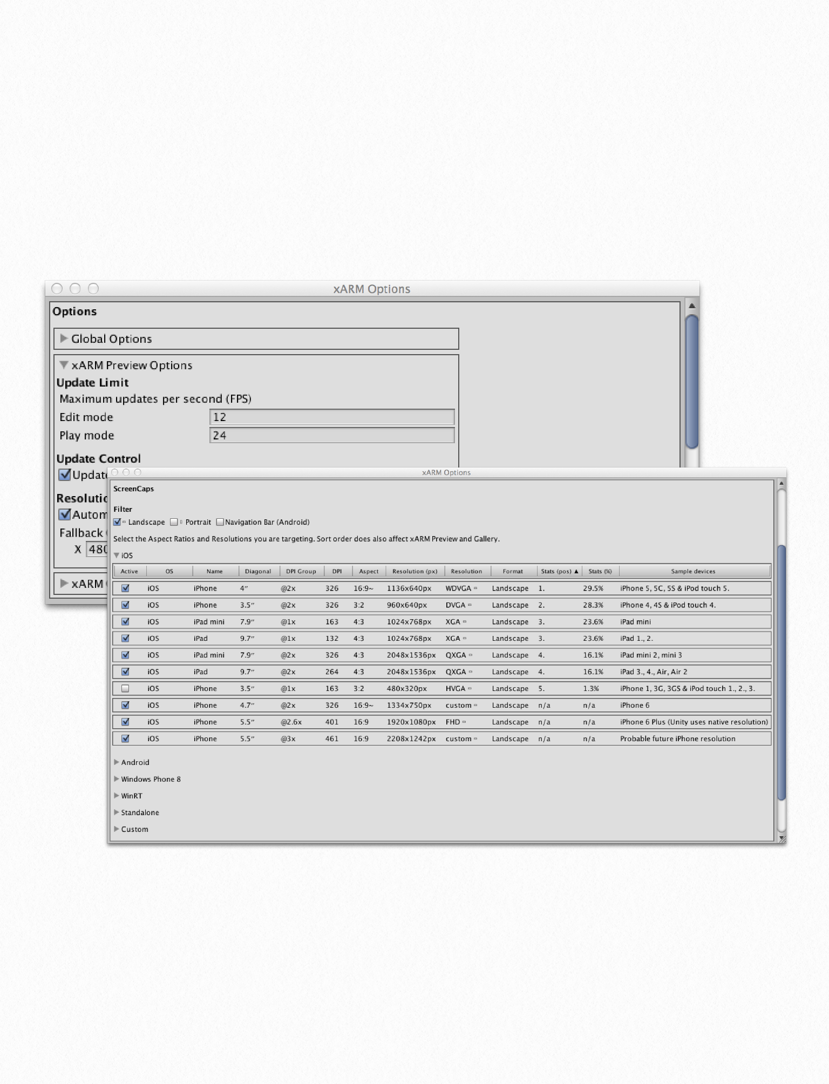Viewport: 829px width, 1084px height.
Task: Click the small icon next to FHD
Action: tap(464, 722)
